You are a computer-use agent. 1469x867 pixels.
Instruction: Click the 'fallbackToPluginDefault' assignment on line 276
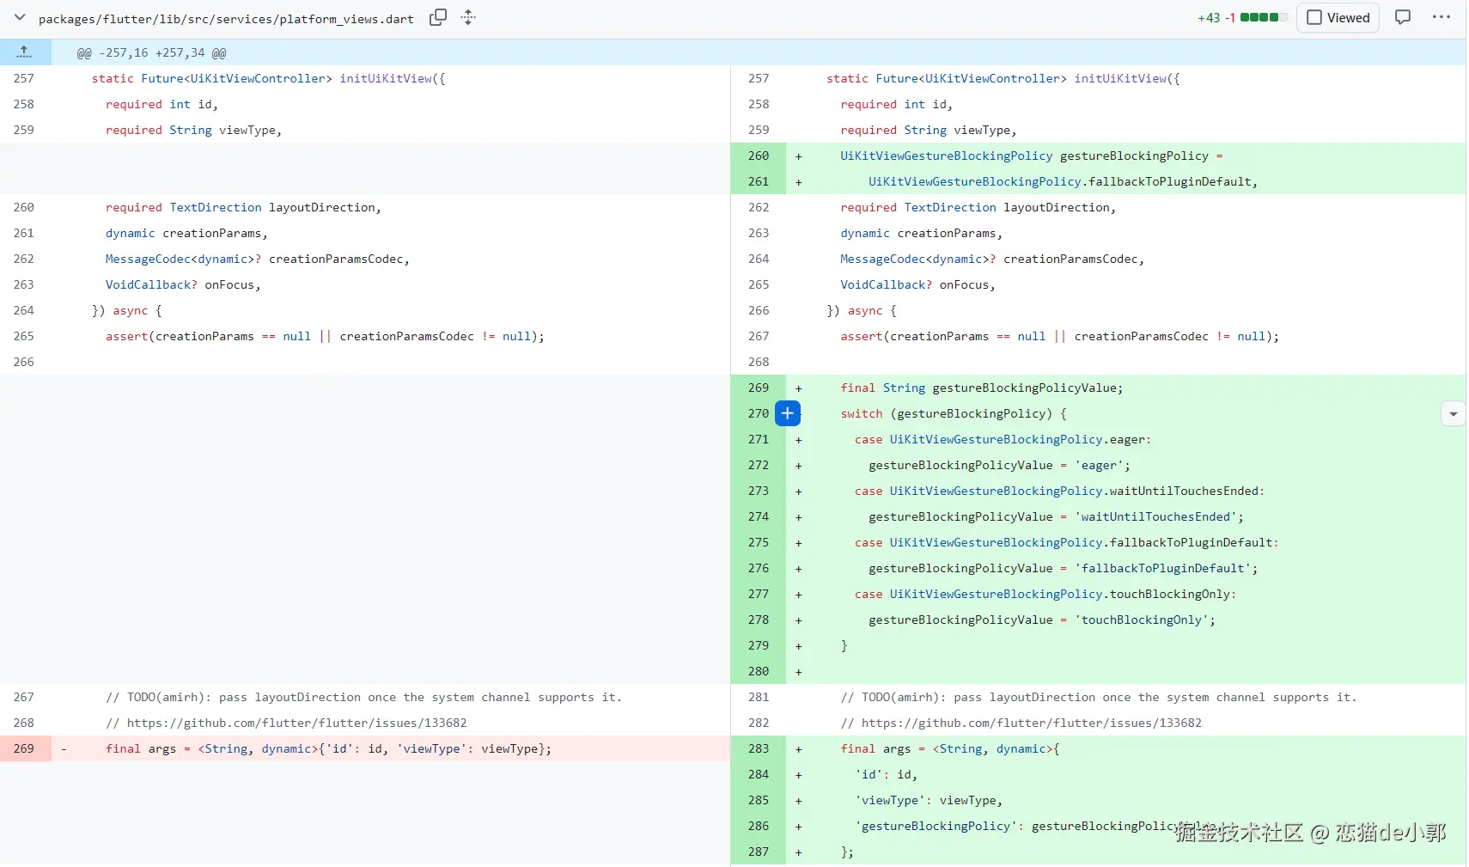point(1063,568)
